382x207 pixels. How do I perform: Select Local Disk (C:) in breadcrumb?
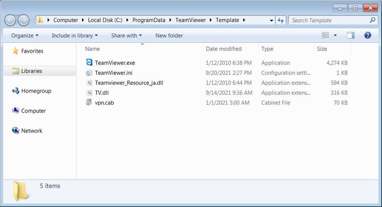[105, 20]
